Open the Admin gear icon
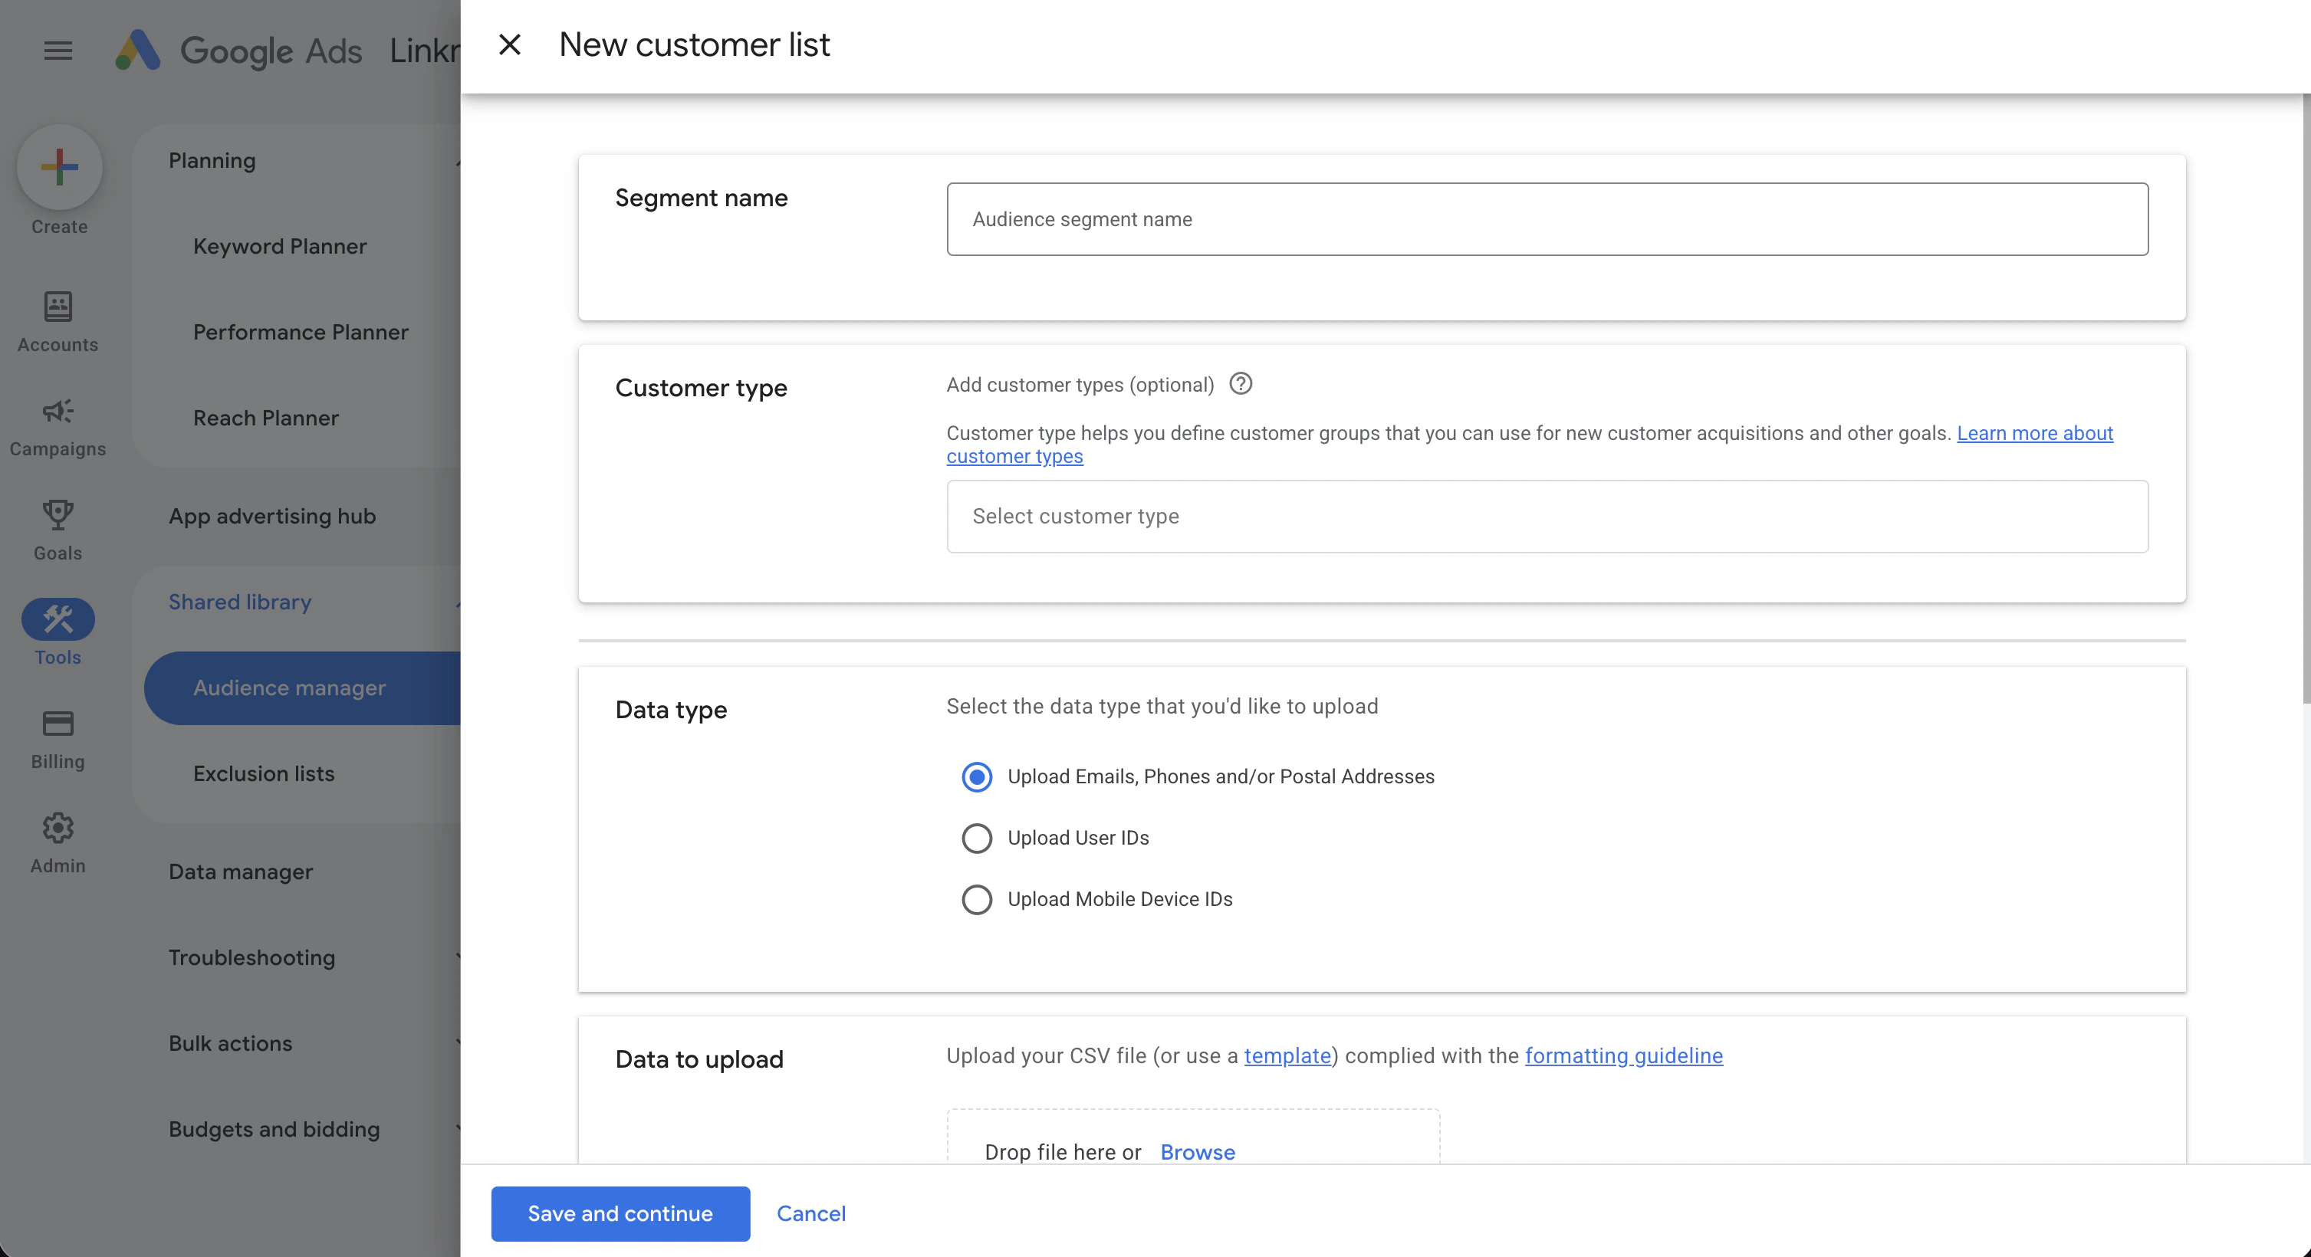The image size is (2311, 1257). (x=58, y=828)
